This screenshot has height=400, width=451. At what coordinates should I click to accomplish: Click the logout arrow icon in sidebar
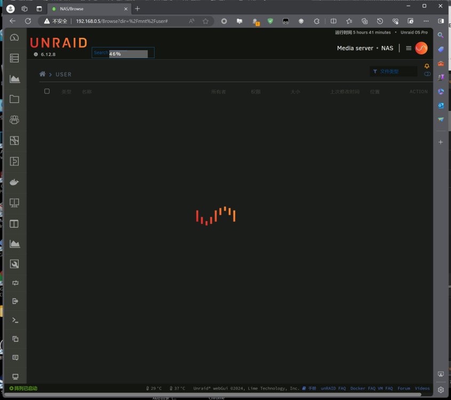point(15,301)
